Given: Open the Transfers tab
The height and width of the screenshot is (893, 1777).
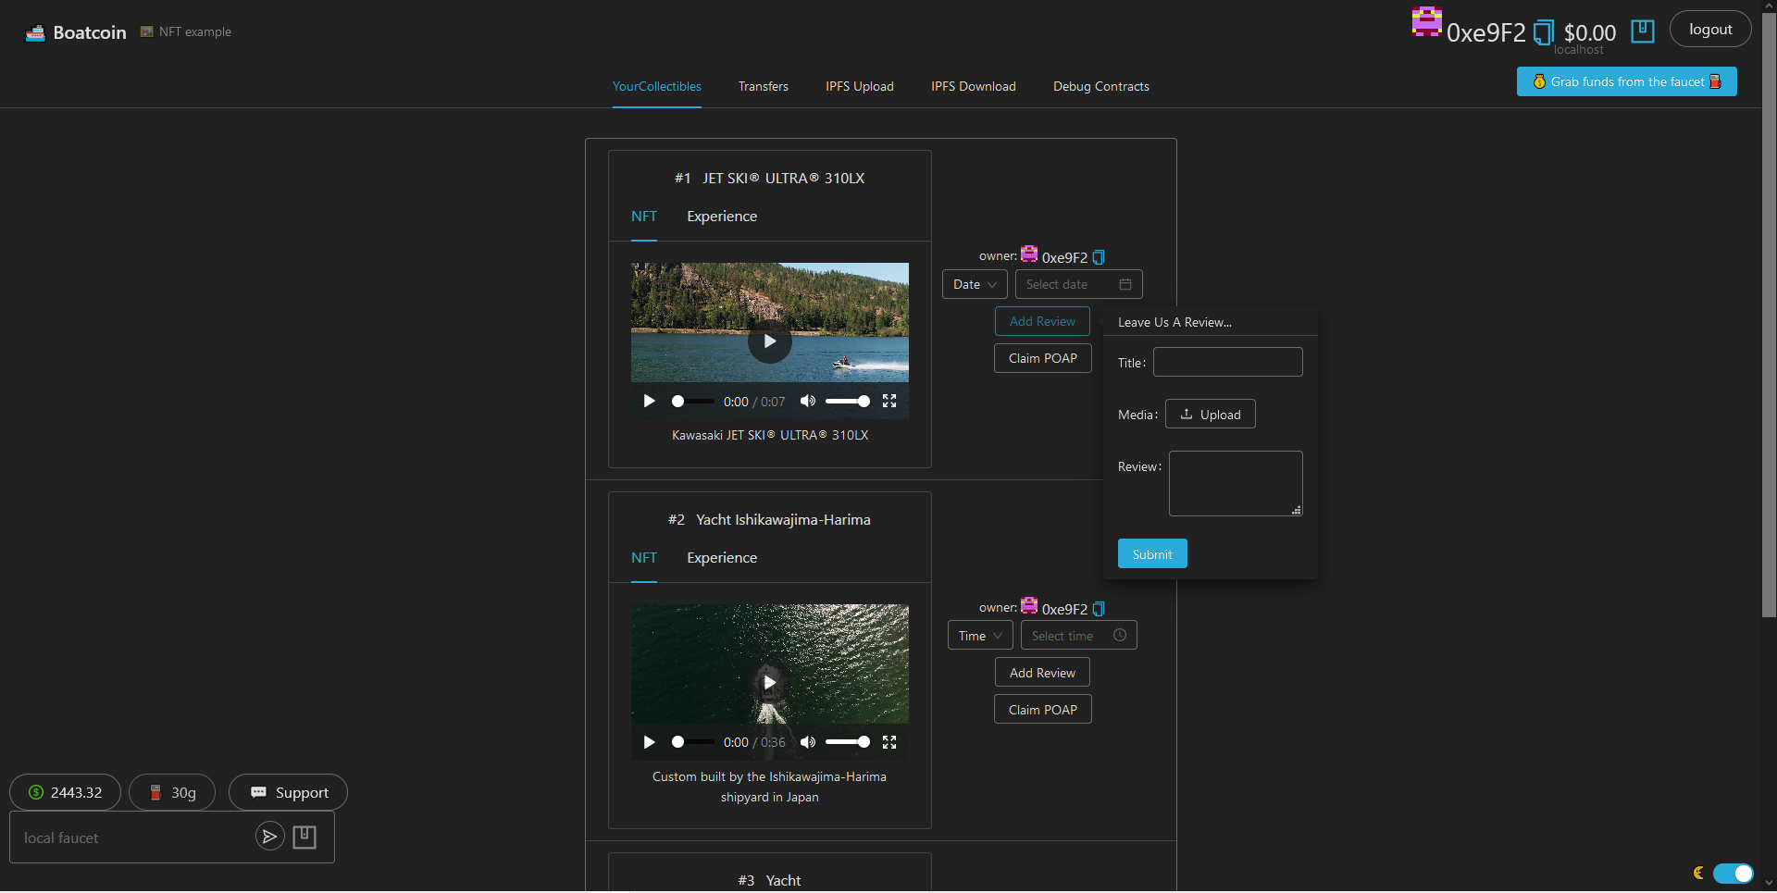Looking at the screenshot, I should pos(764,86).
